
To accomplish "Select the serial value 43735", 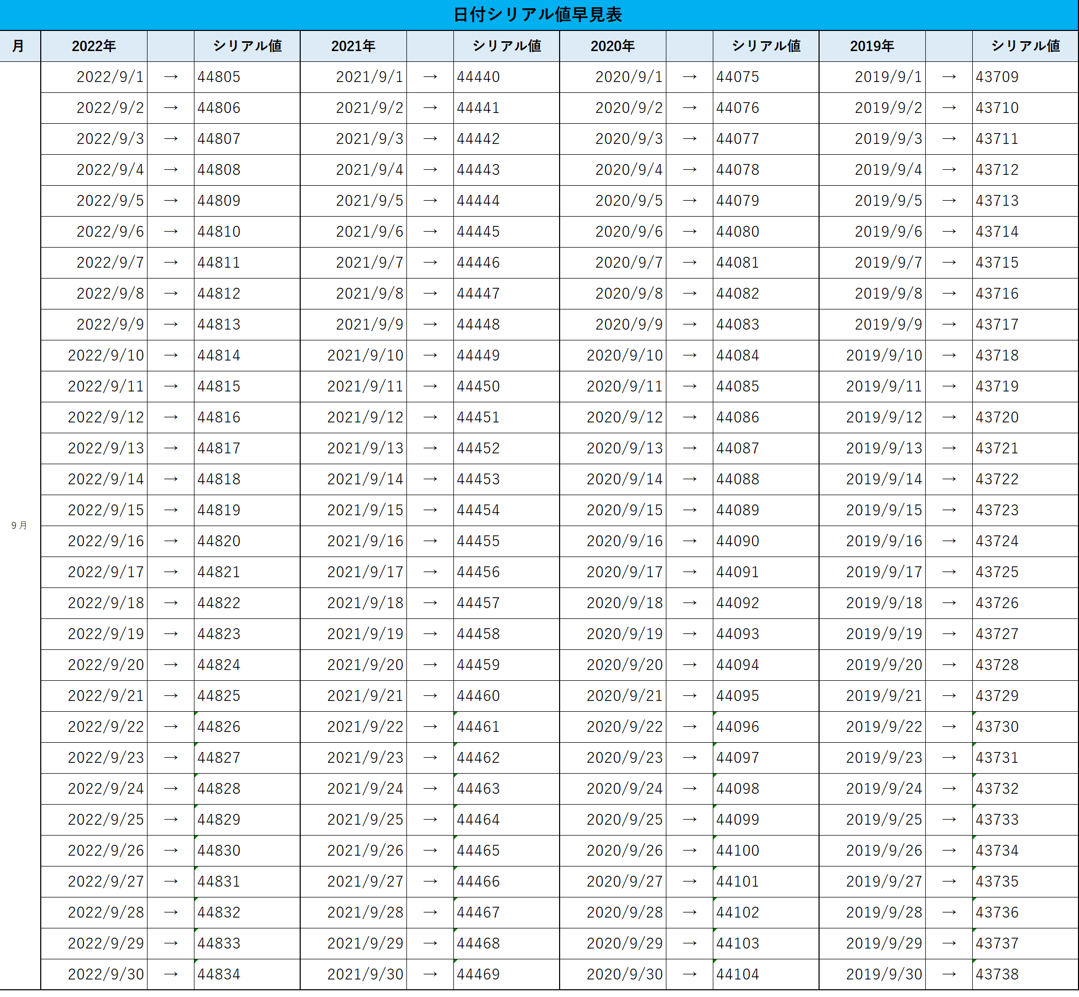I will (x=1025, y=881).
